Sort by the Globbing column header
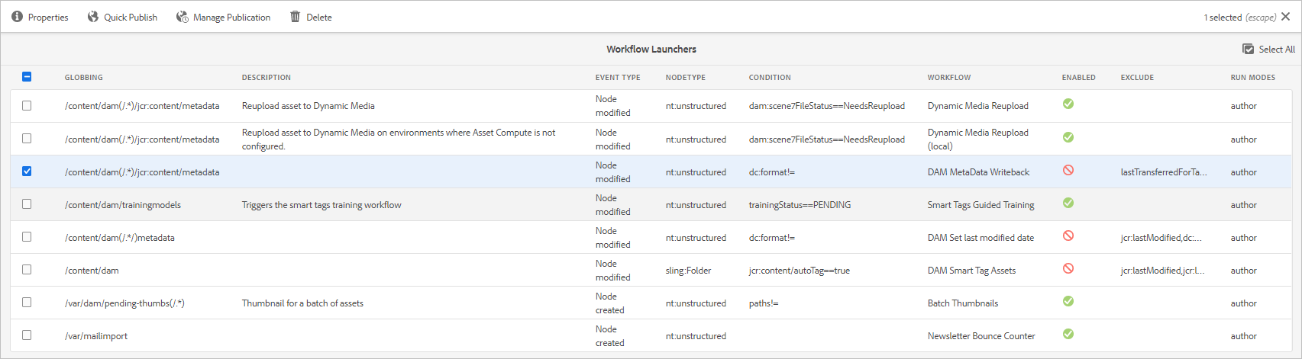Screen dimensions: 1302x359 [x=84, y=78]
